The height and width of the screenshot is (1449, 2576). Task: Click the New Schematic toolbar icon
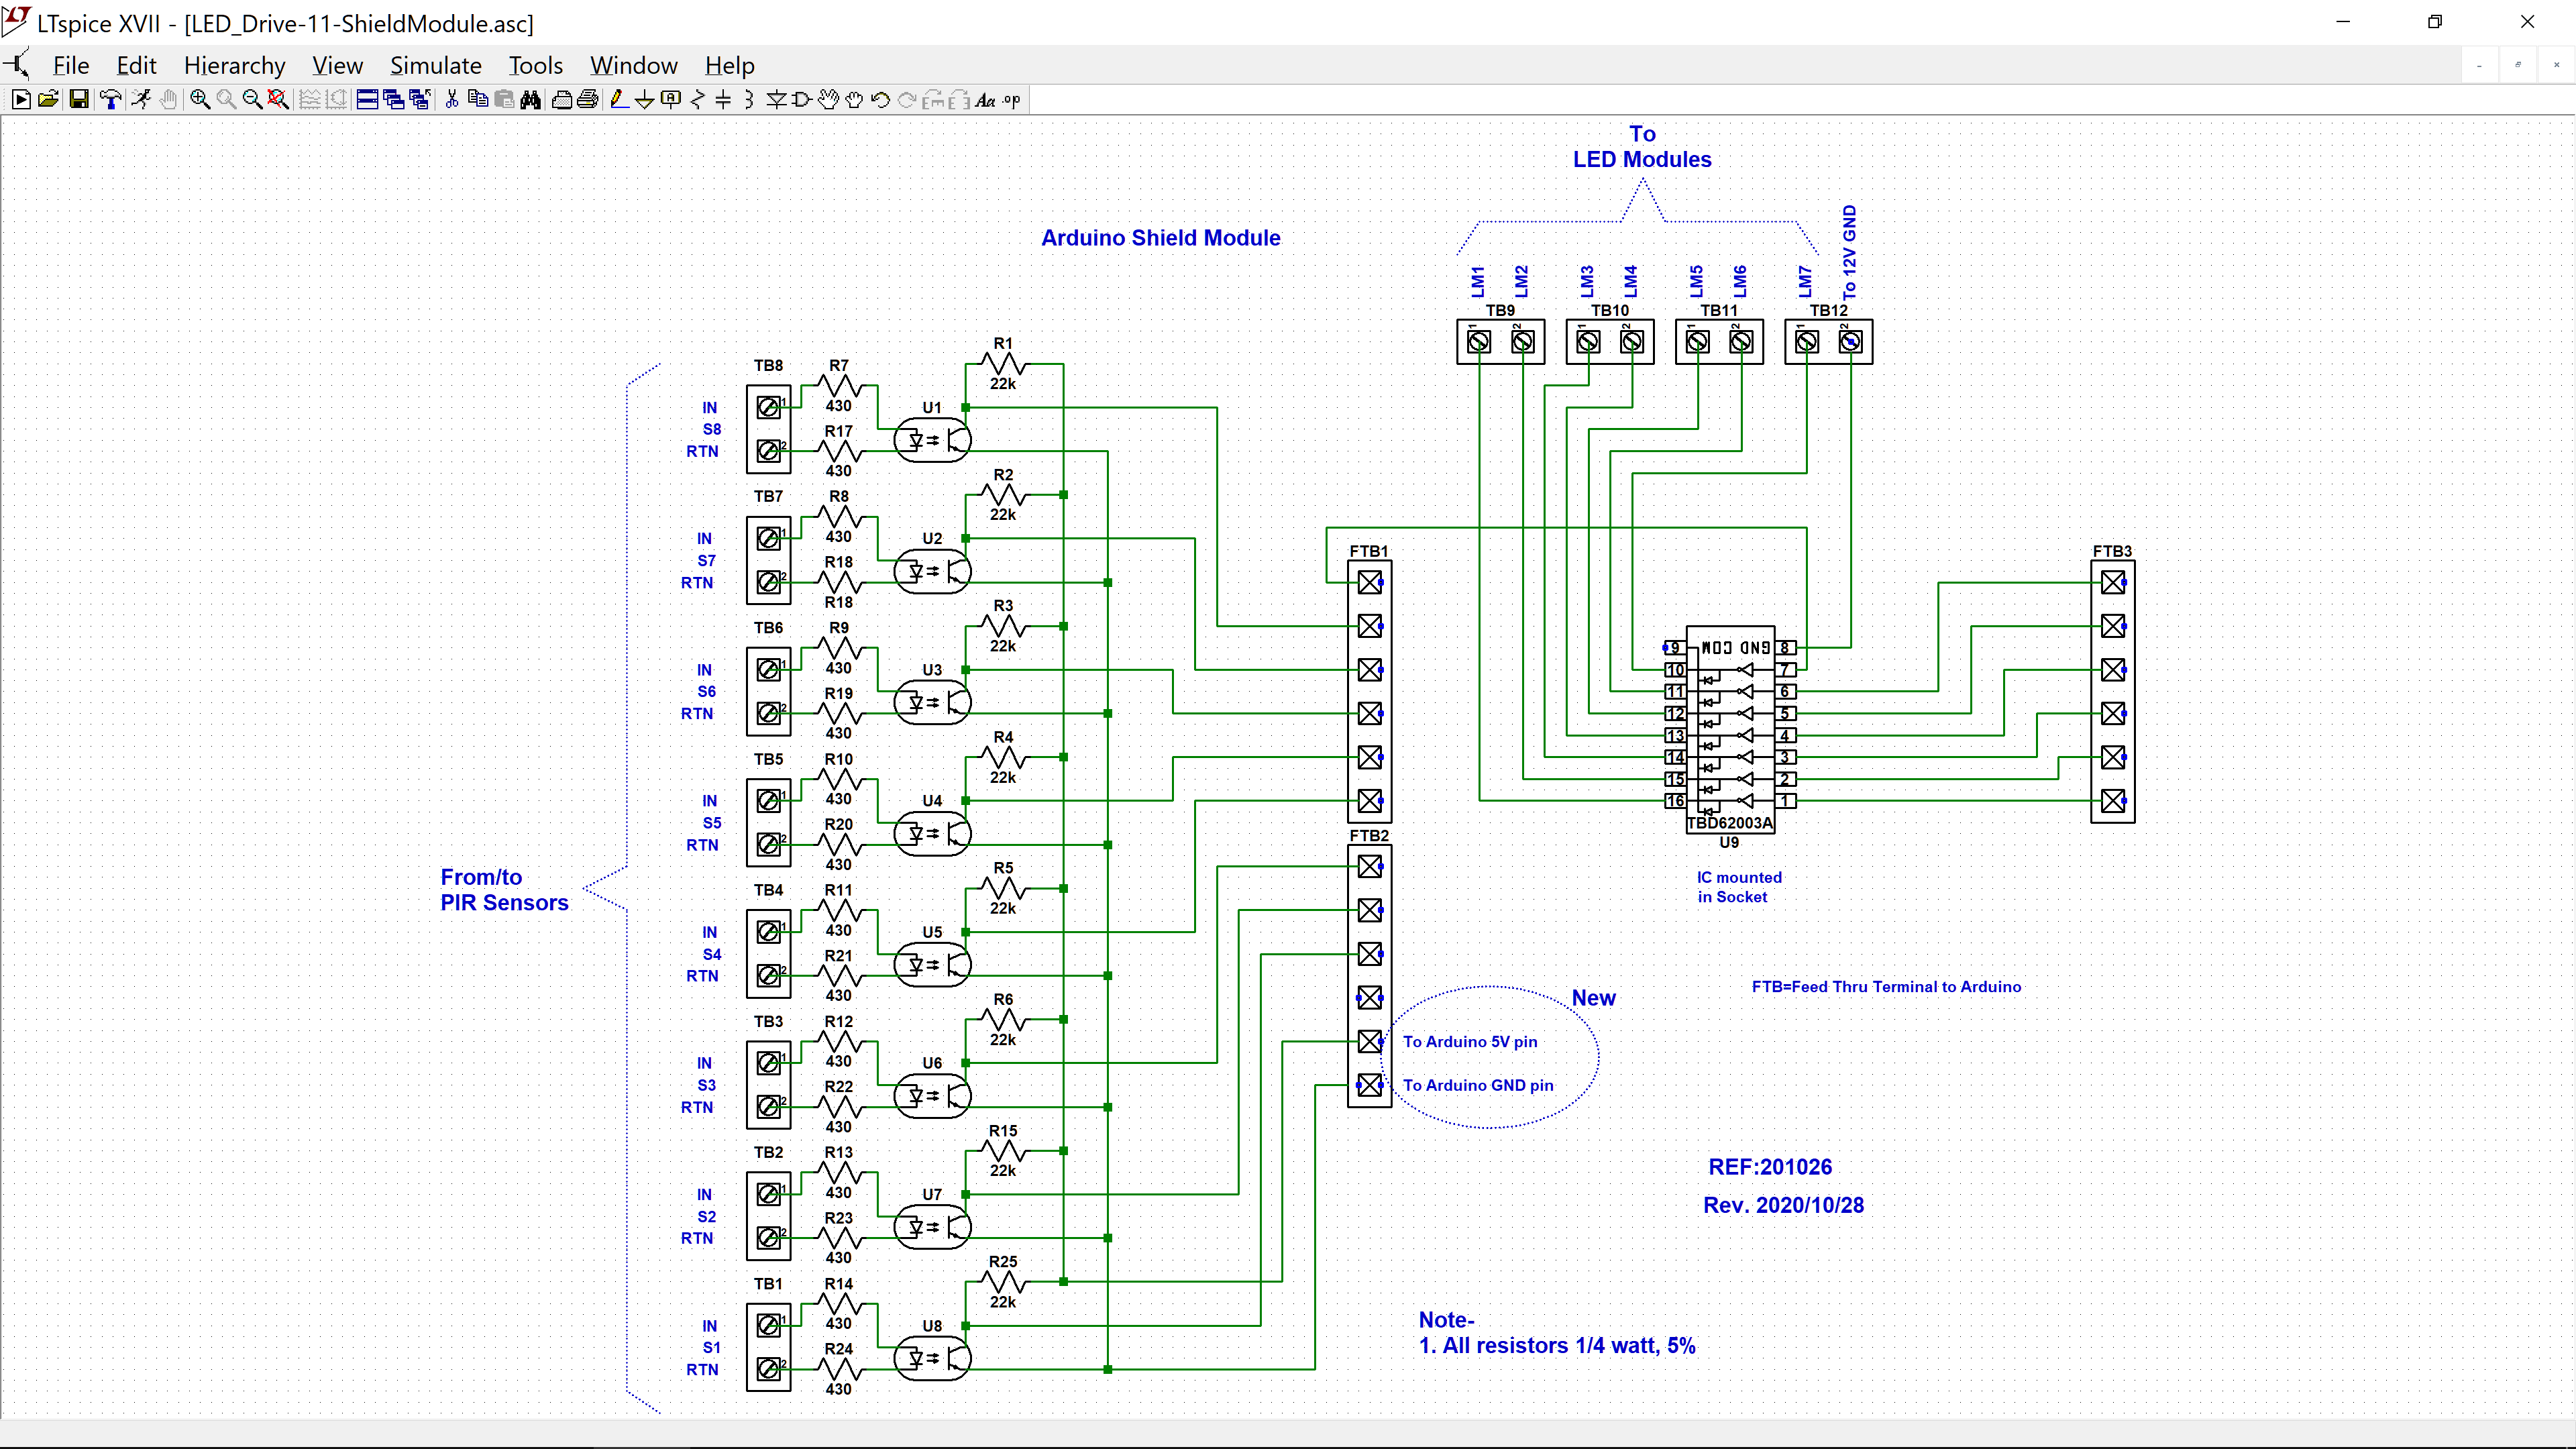(x=20, y=99)
